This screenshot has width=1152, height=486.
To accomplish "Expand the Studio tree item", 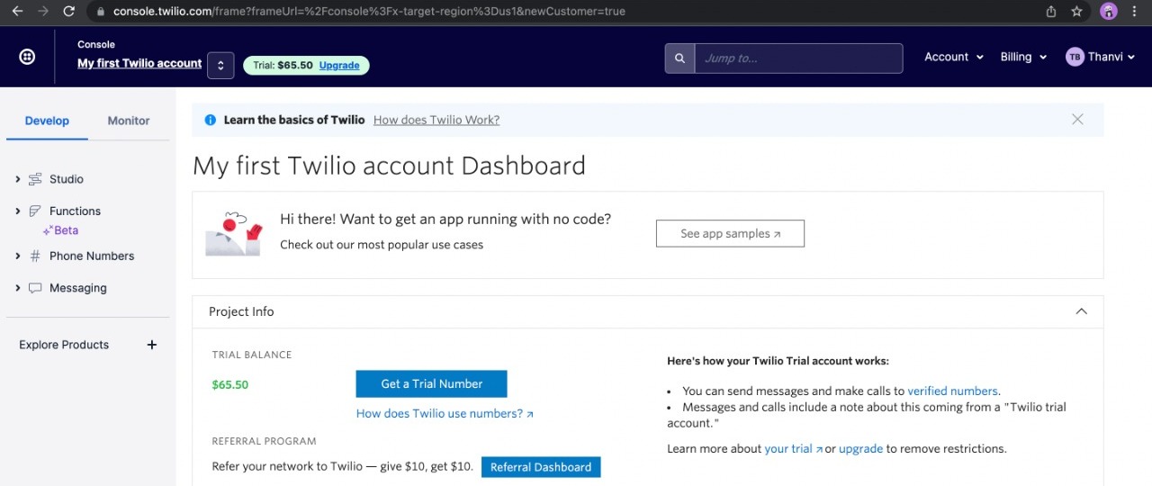I will click(18, 179).
